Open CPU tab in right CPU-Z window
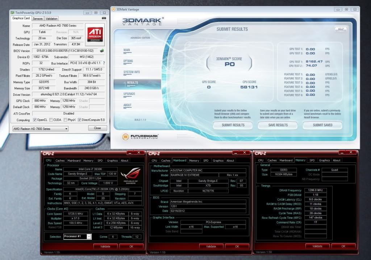Viewport: 371px width, 260px height. (x=260, y=160)
